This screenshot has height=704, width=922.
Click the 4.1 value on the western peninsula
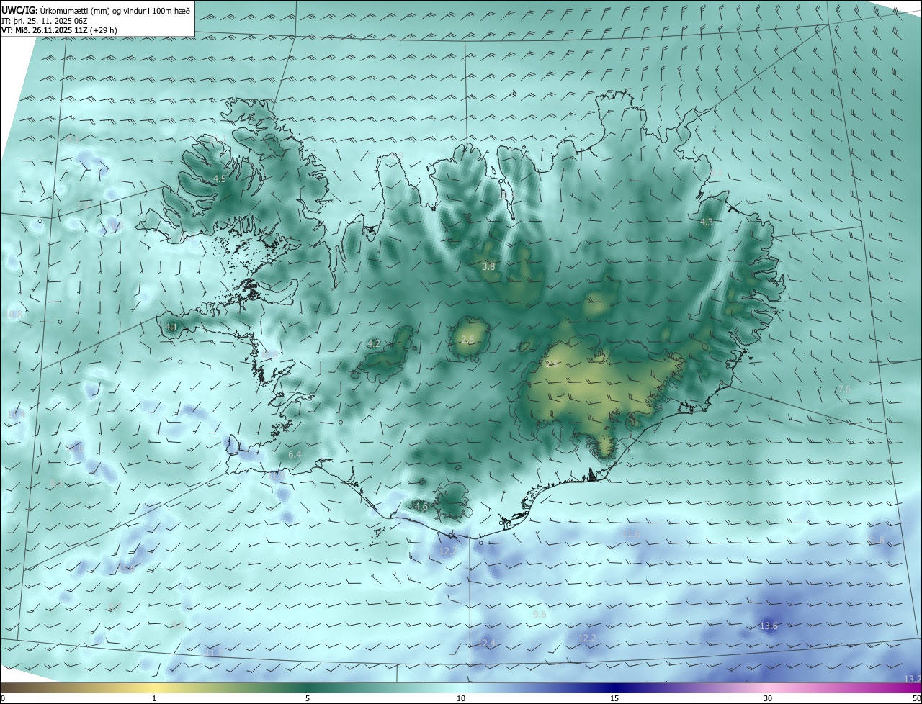[x=171, y=327]
